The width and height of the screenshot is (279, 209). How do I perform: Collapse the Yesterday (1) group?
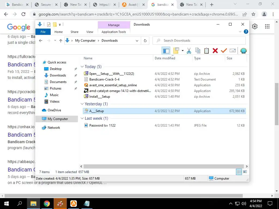pos(82,104)
